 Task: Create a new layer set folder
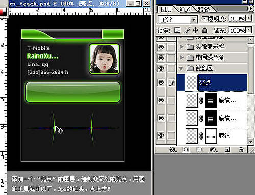click(x=199, y=149)
